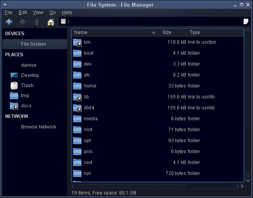Select the boot folder icon
This screenshot has height=198, width=253.
click(77, 53)
